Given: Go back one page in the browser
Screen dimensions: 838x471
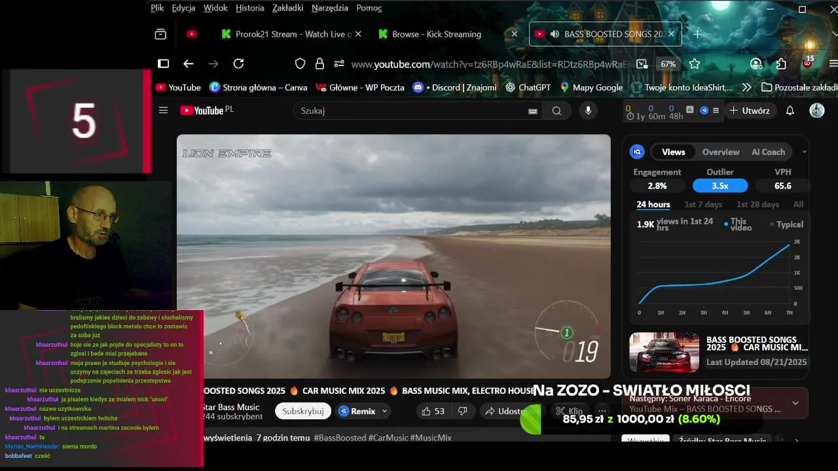Looking at the screenshot, I should coord(189,63).
